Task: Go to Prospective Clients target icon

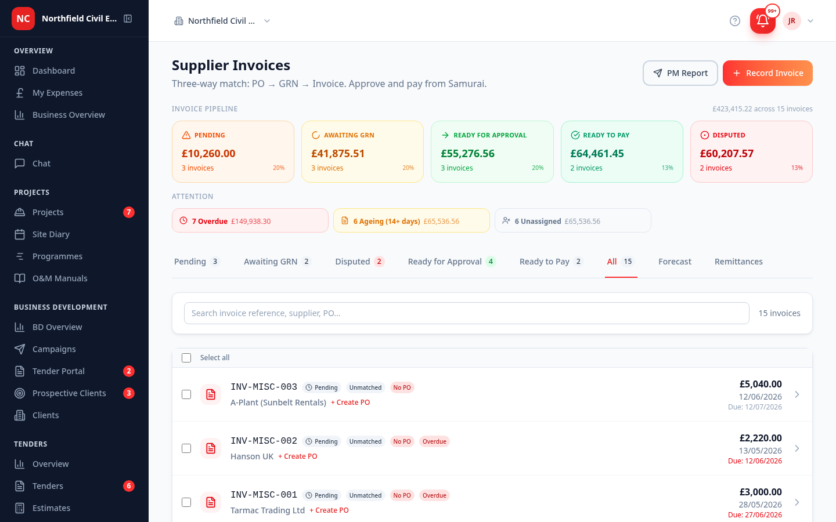Action: [20, 393]
